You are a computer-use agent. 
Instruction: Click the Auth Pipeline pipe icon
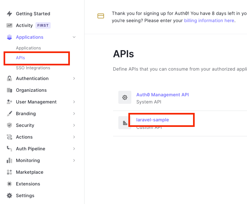[x=9, y=149]
